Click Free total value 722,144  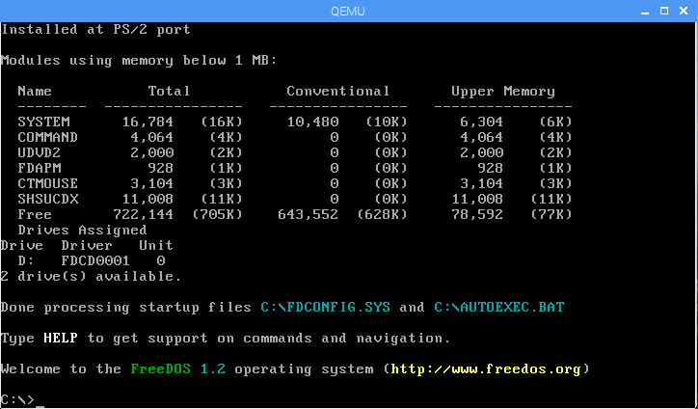point(144,215)
